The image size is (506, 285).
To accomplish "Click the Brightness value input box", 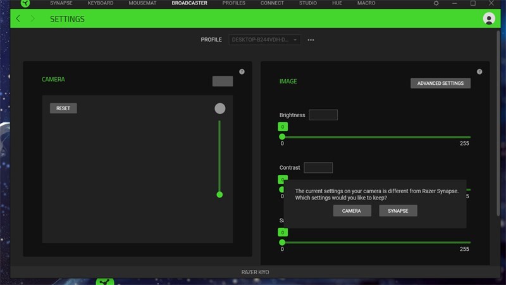I will coord(323,115).
